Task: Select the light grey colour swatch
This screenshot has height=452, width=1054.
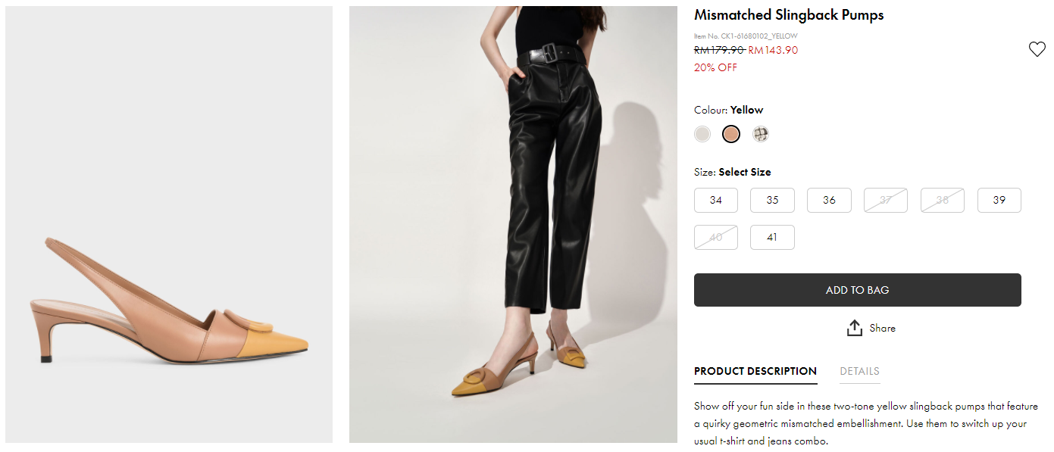Action: 702,134
